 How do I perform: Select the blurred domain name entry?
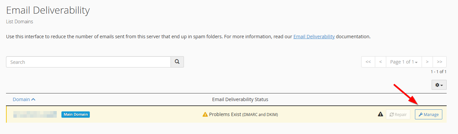(35, 114)
